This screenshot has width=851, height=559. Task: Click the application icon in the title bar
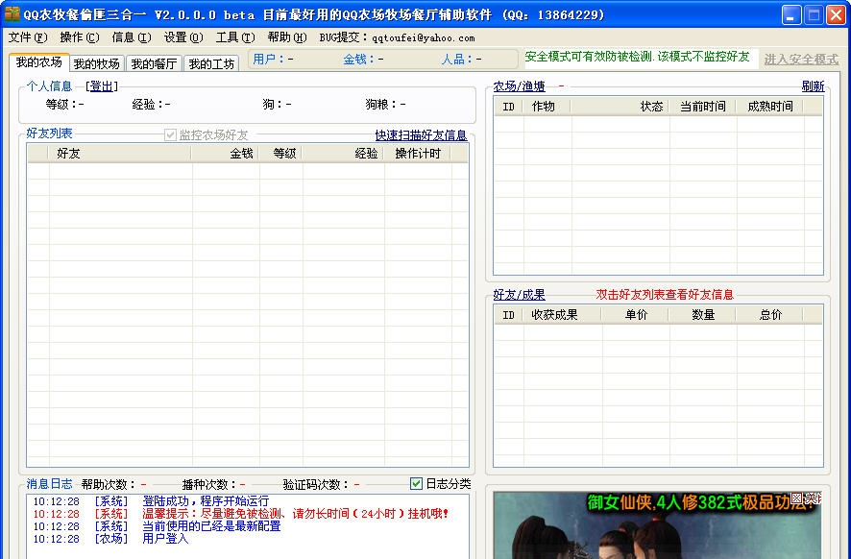12,14
